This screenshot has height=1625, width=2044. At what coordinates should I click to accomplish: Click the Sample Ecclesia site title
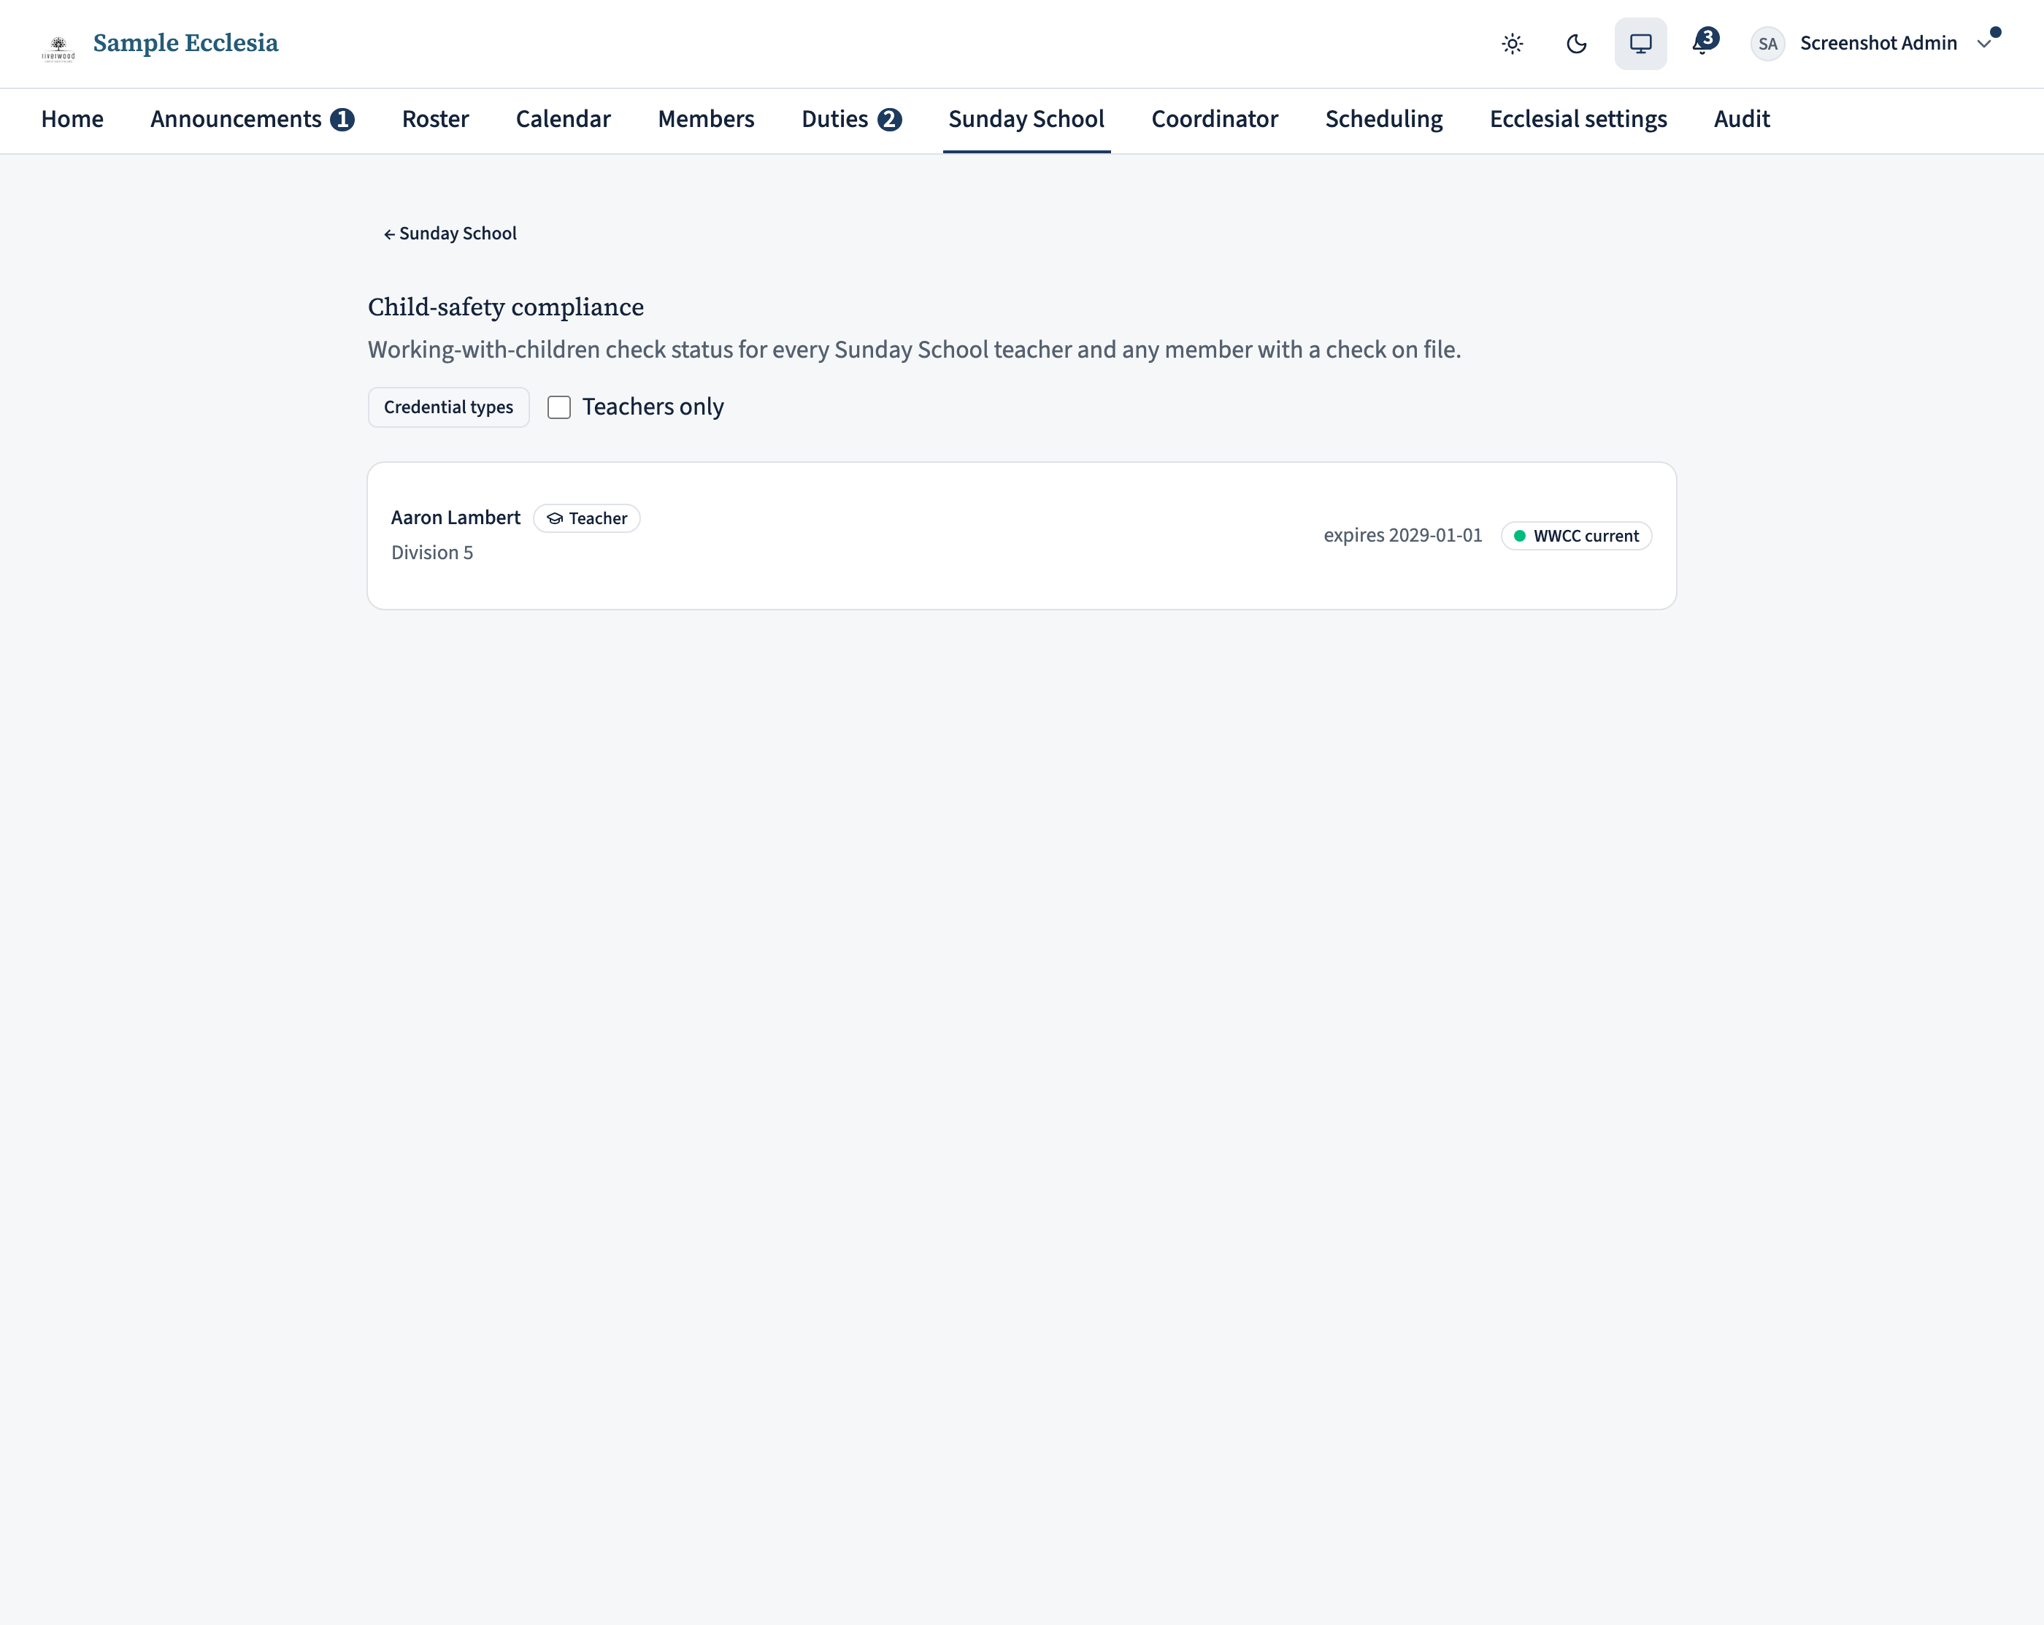click(x=186, y=44)
